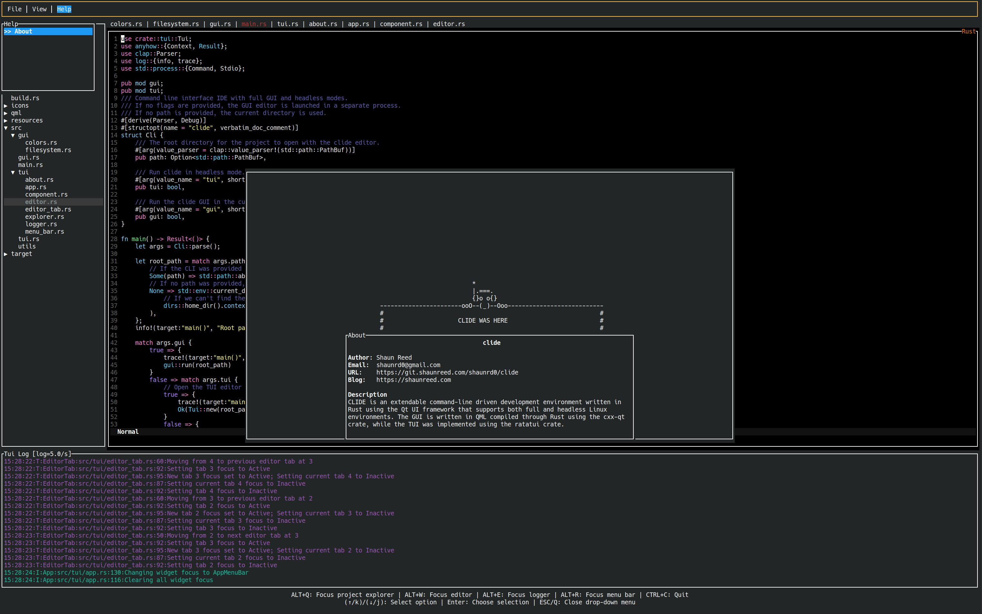The width and height of the screenshot is (982, 614).
Task: Switch to the colors.rs tab
Action: tap(126, 24)
